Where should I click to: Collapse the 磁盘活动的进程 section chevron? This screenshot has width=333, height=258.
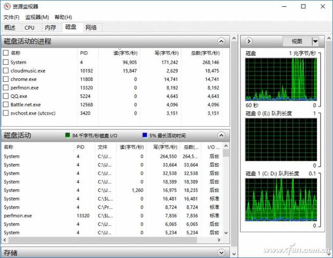222,41
